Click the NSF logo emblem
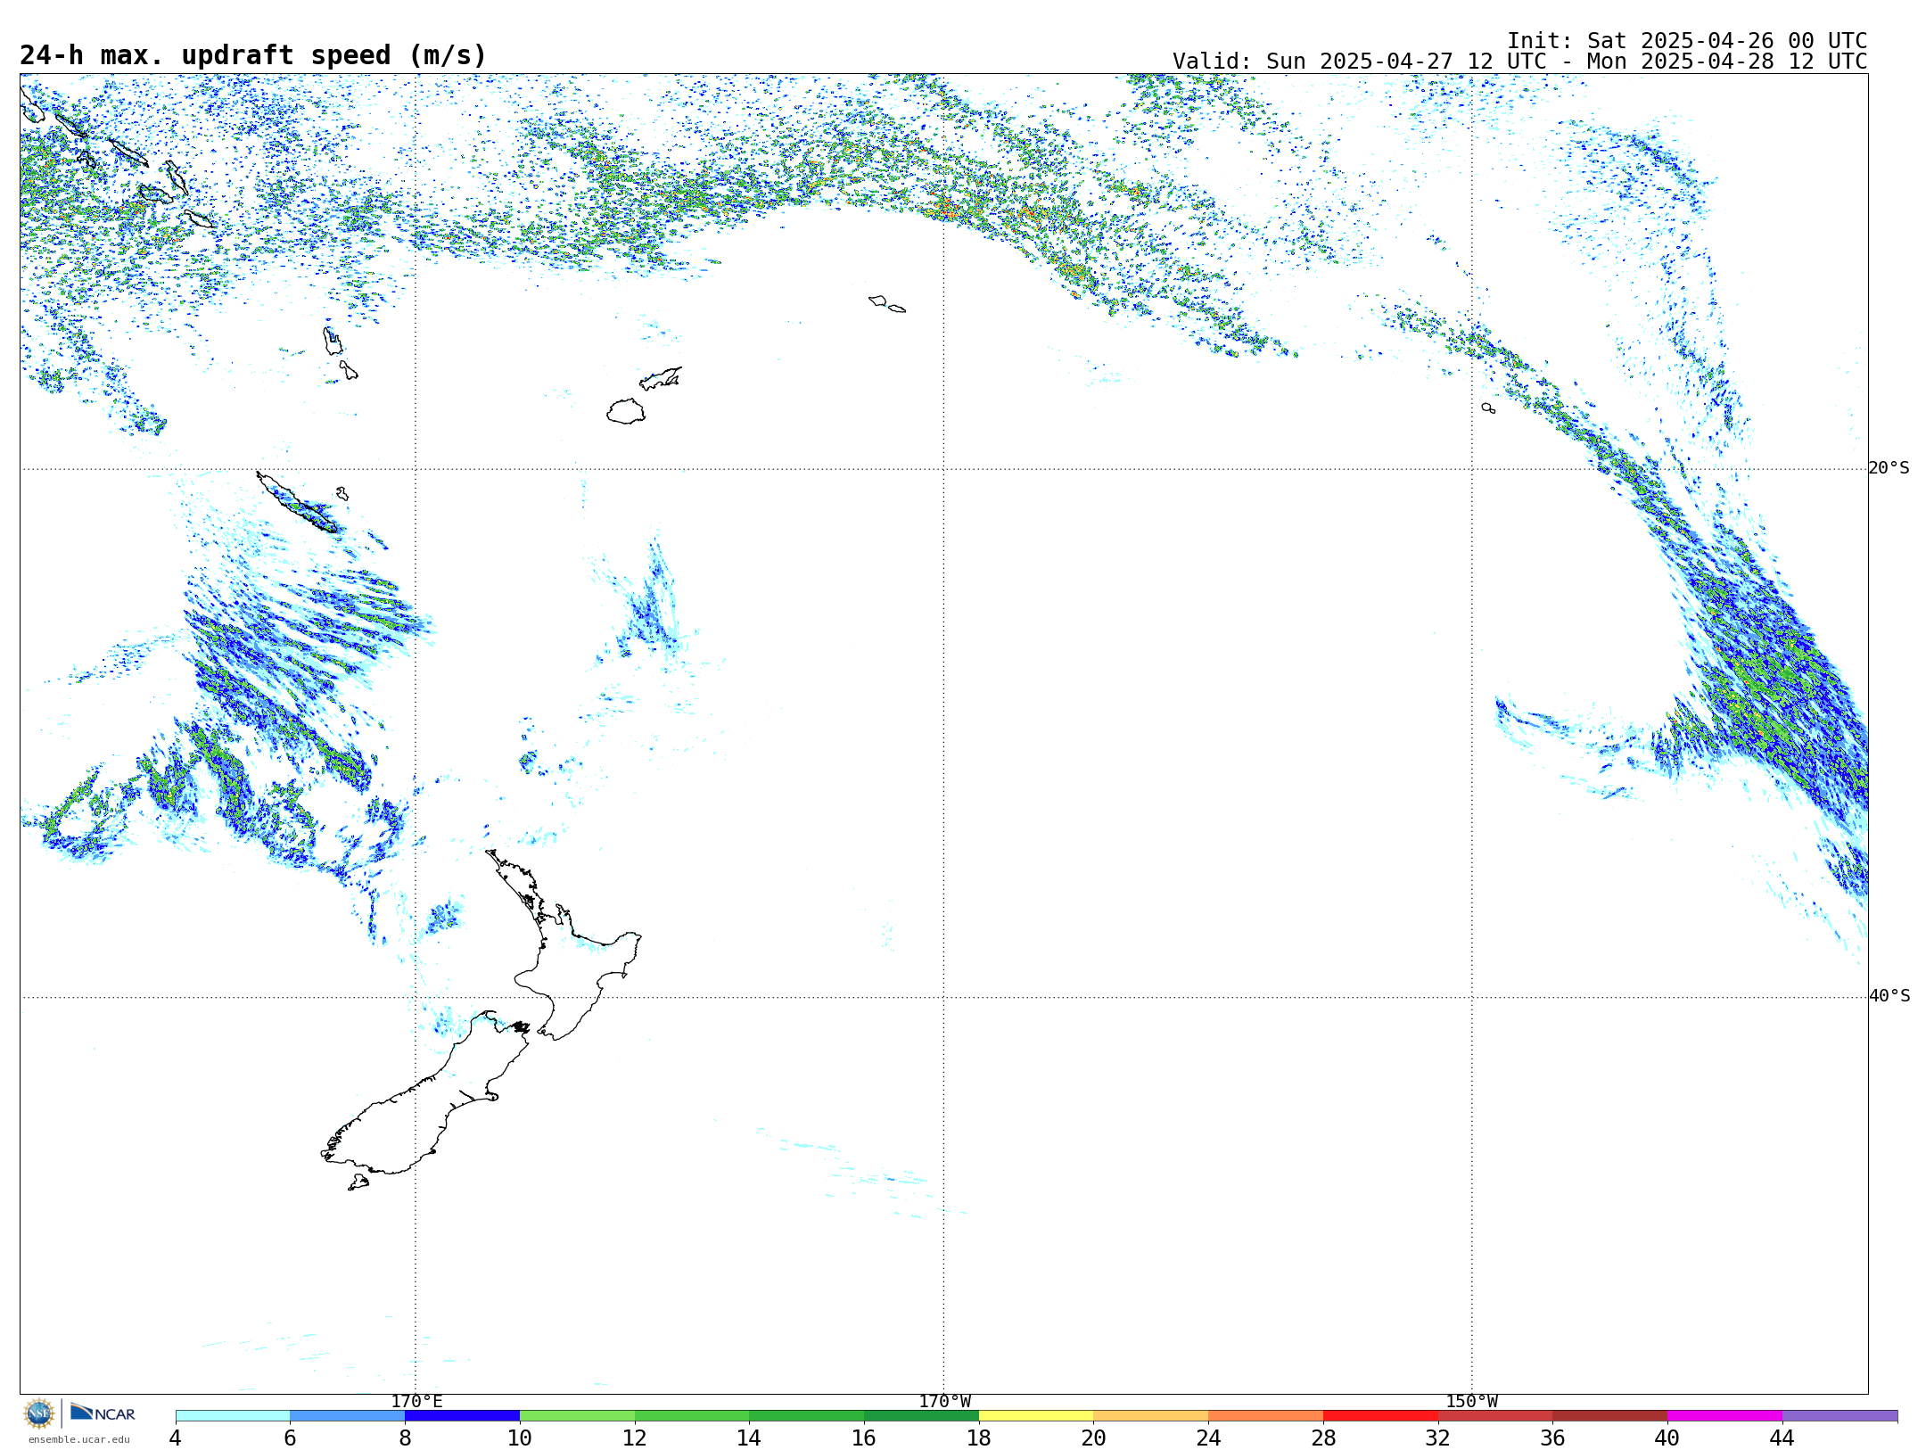 click(x=39, y=1413)
